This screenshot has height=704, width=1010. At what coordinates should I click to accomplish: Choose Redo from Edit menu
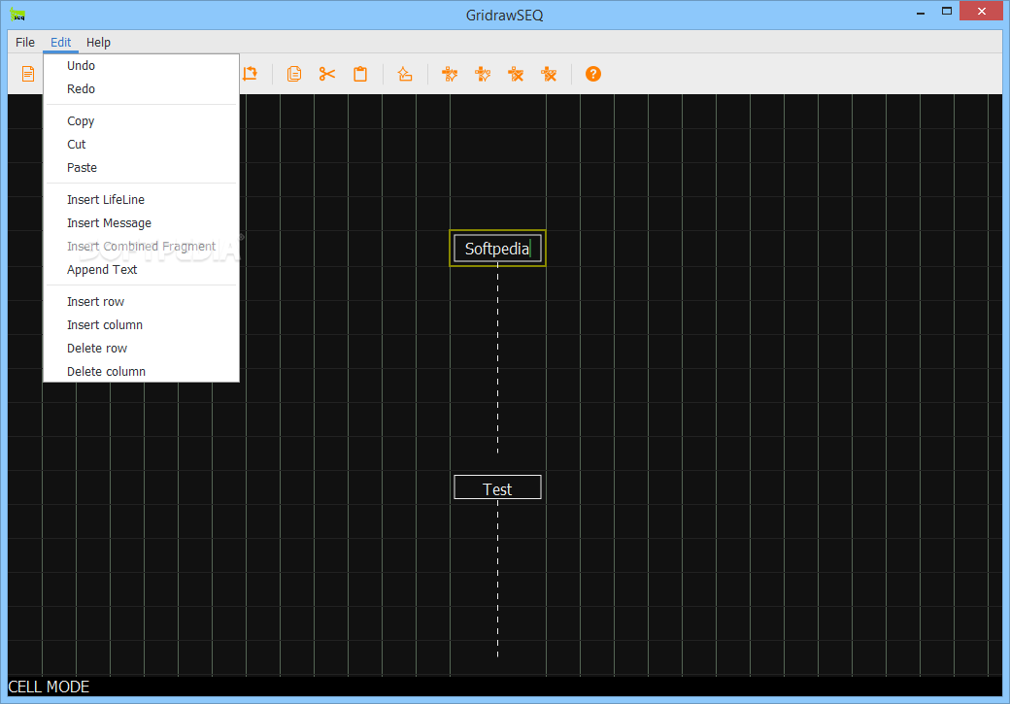coord(141,89)
